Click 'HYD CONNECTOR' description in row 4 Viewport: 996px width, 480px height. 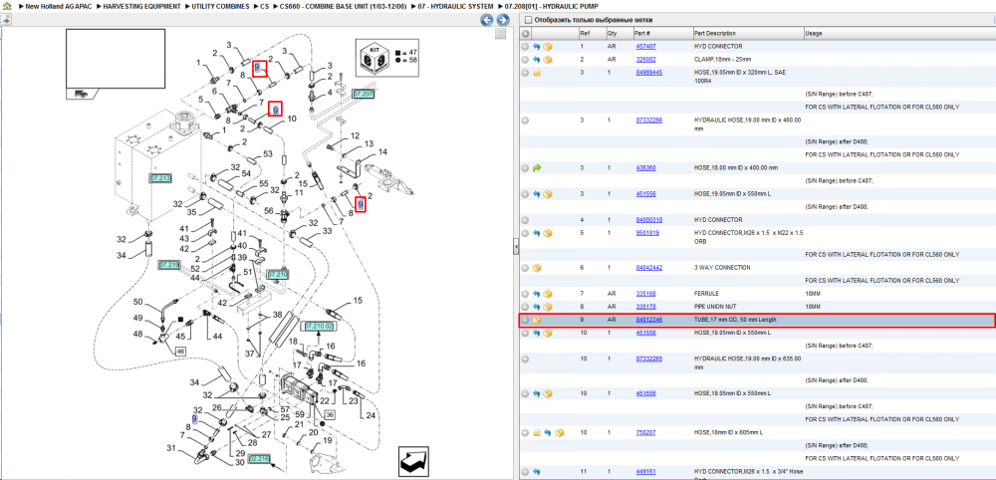718,220
